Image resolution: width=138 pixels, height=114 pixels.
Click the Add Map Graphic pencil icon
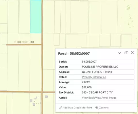pyautogui.click(x=60, y=108)
